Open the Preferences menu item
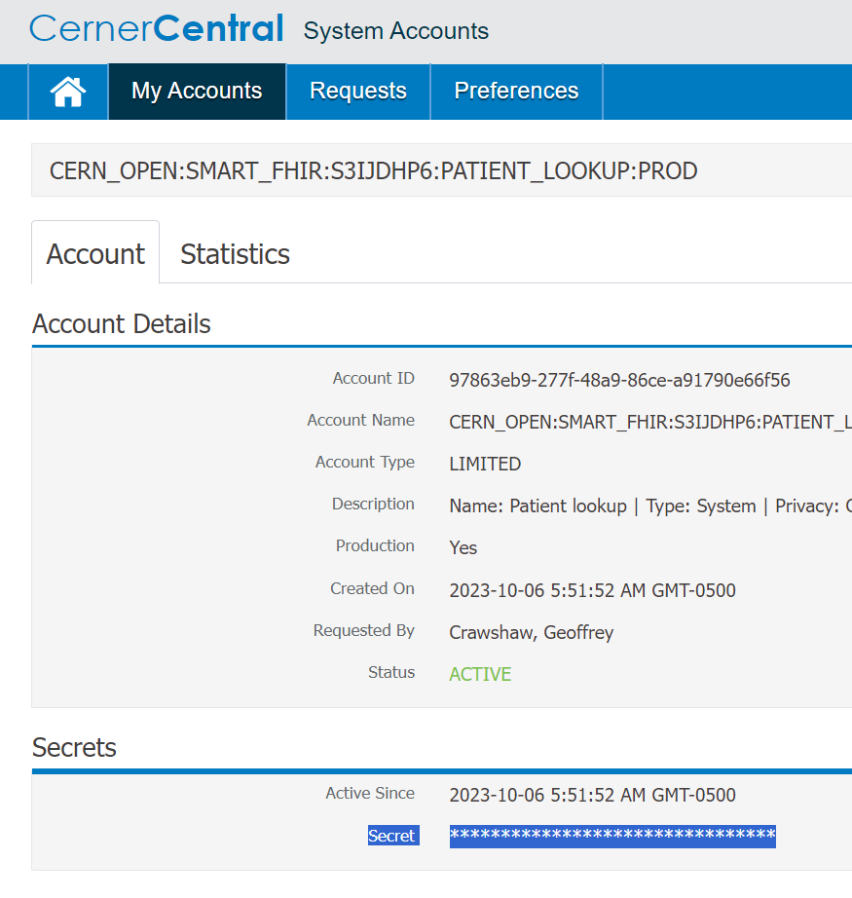This screenshot has height=898, width=852. click(516, 92)
